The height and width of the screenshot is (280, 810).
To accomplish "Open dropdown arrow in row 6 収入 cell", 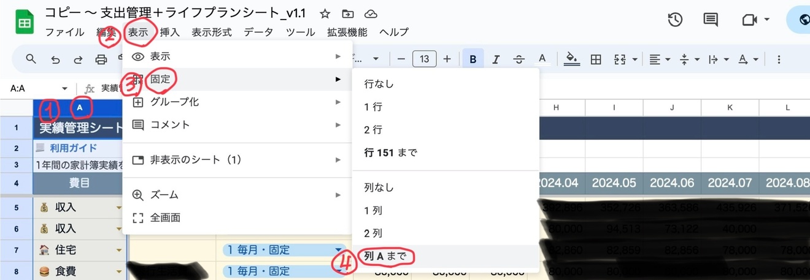I will coord(119,229).
